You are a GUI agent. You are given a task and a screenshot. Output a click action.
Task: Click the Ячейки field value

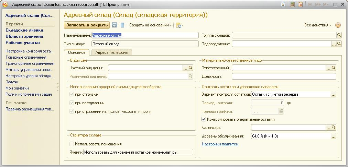pyautogui.click(x=138, y=152)
